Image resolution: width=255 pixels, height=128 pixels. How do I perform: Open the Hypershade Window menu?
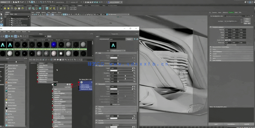pos(18,32)
